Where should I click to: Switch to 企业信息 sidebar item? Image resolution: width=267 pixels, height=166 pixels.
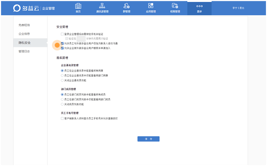coord(27,34)
